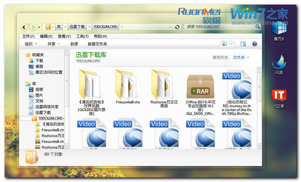Screen dimensions: 301x182
Task: Click the Refresh button in address bar
Action: coord(178,27)
